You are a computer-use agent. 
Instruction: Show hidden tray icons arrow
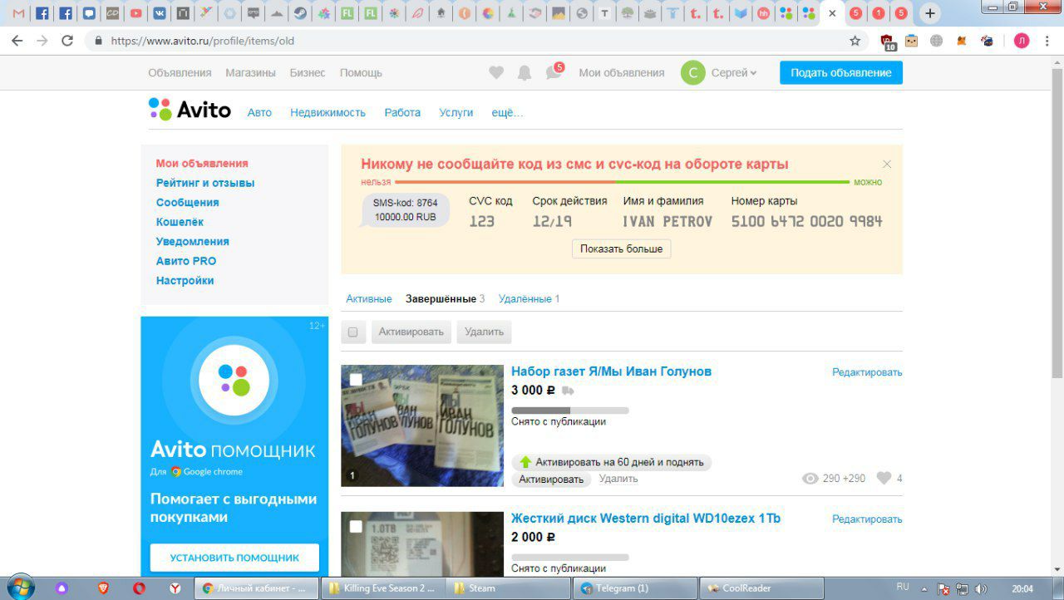(924, 588)
